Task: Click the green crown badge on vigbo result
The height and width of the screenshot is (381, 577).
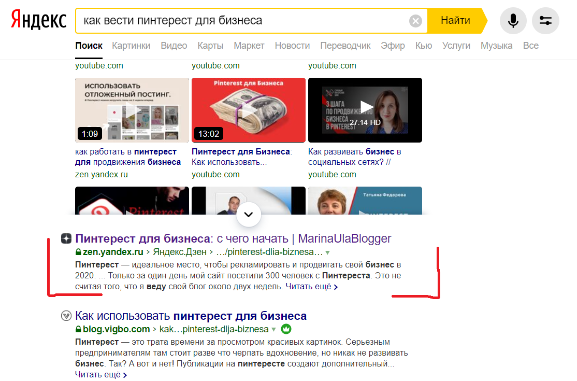Action: click(286, 329)
